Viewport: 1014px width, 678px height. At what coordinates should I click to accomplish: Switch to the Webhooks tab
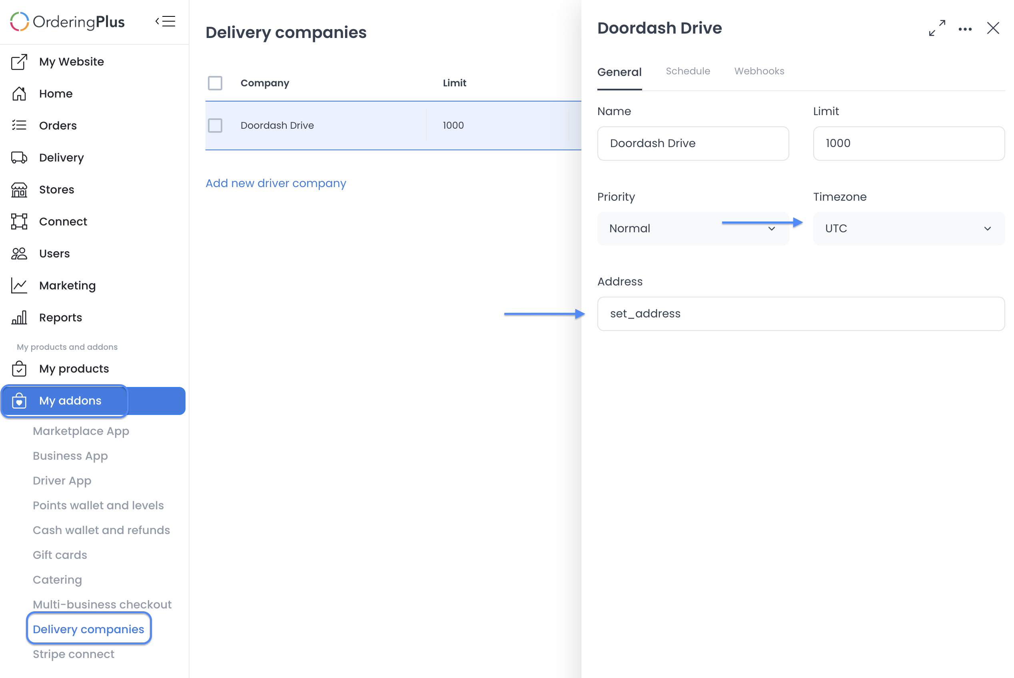tap(759, 71)
